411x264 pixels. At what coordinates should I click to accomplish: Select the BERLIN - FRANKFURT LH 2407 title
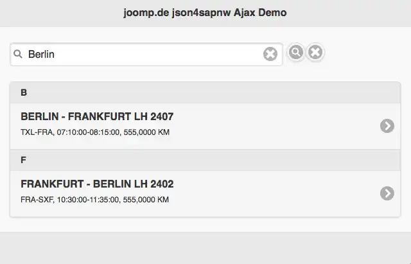pyautogui.click(x=97, y=117)
